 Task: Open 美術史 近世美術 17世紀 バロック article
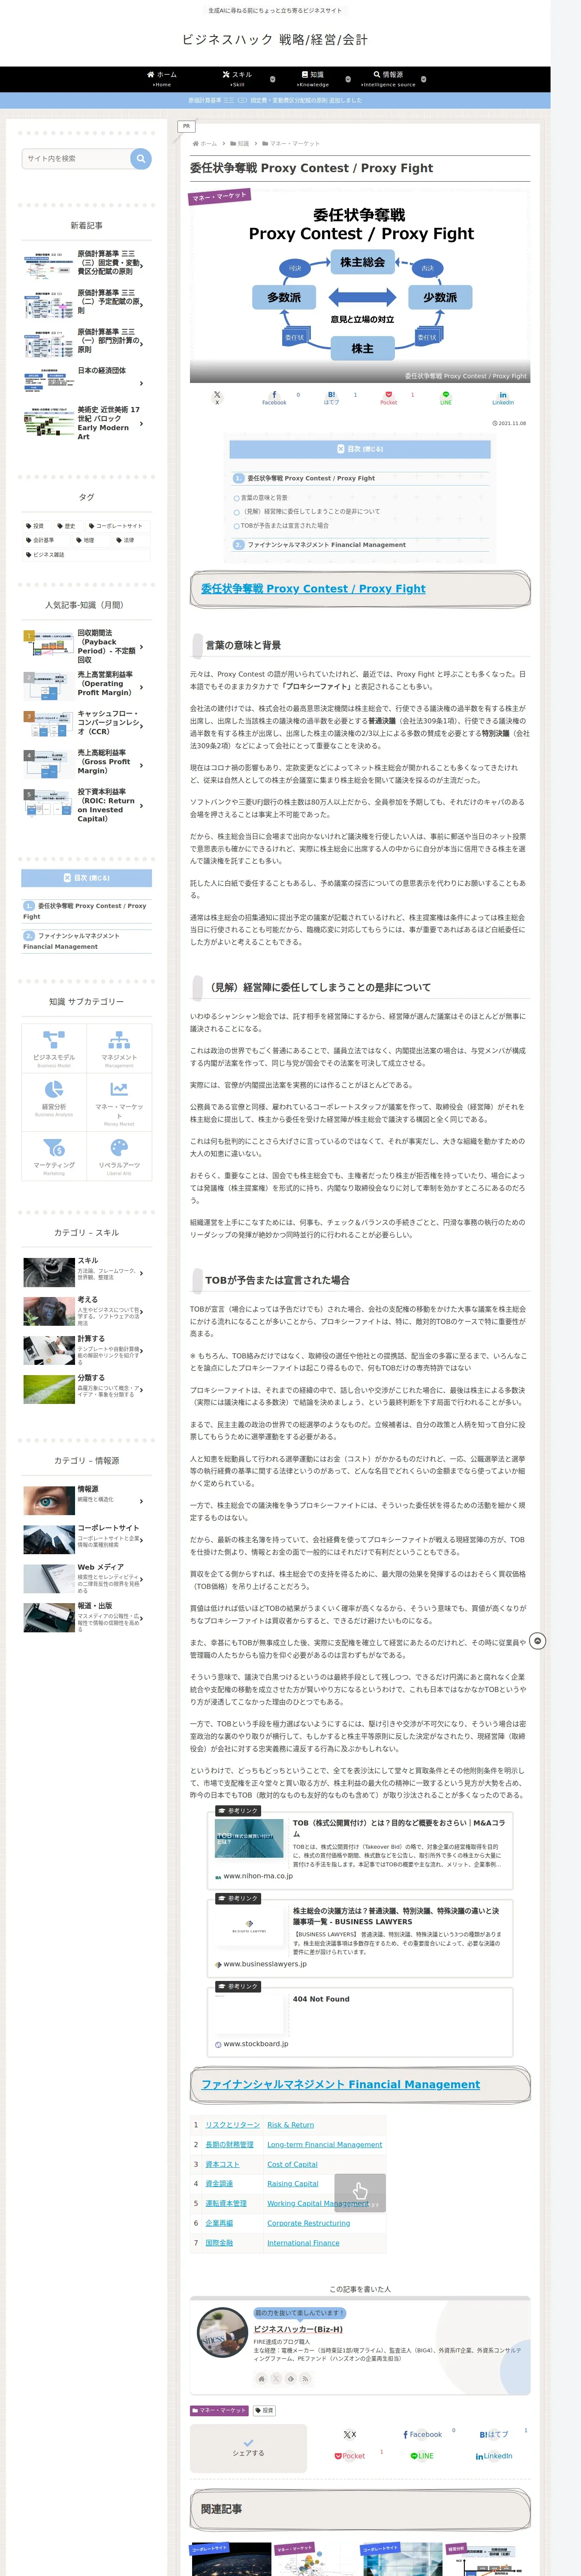point(87,423)
